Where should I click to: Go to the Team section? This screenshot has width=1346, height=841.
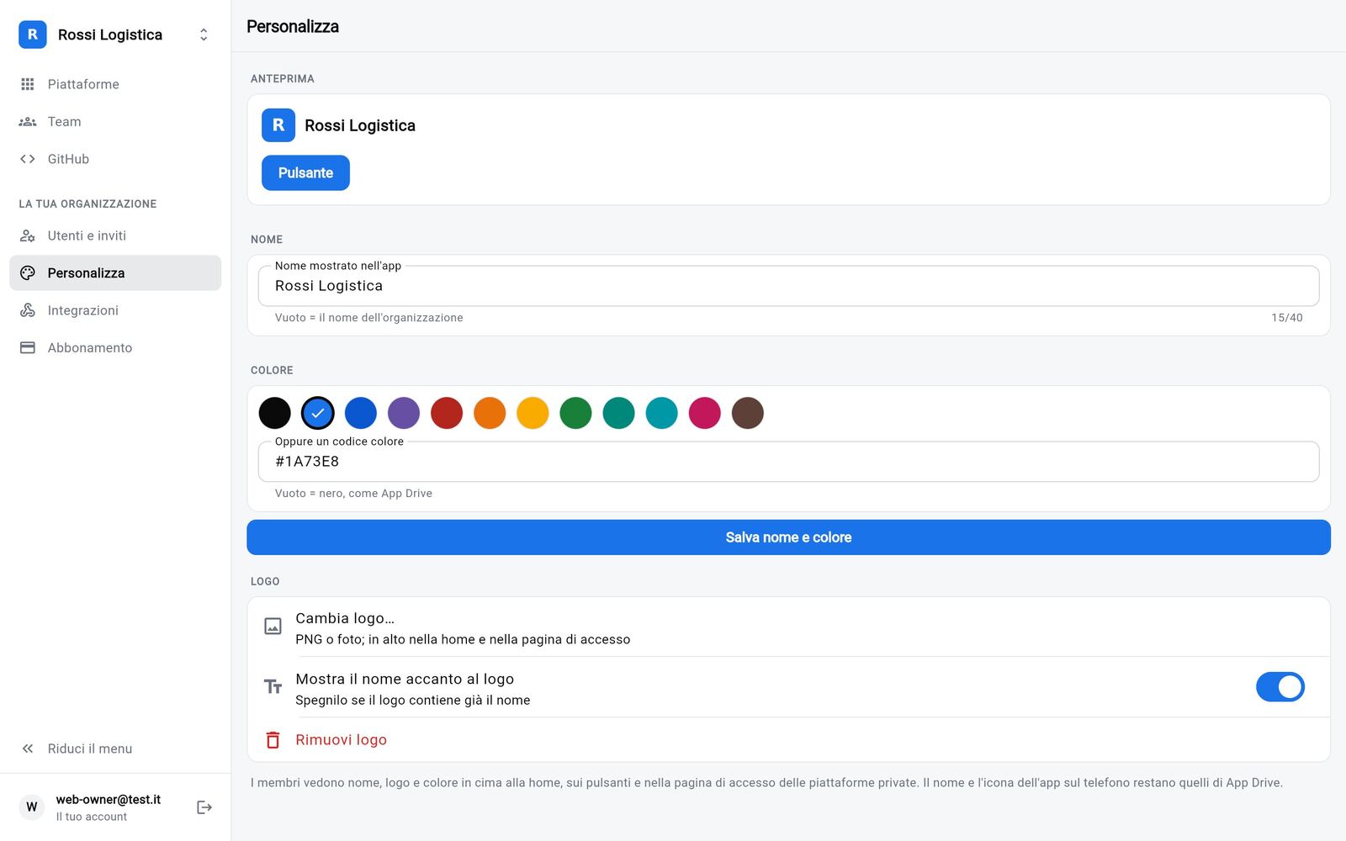(115, 122)
